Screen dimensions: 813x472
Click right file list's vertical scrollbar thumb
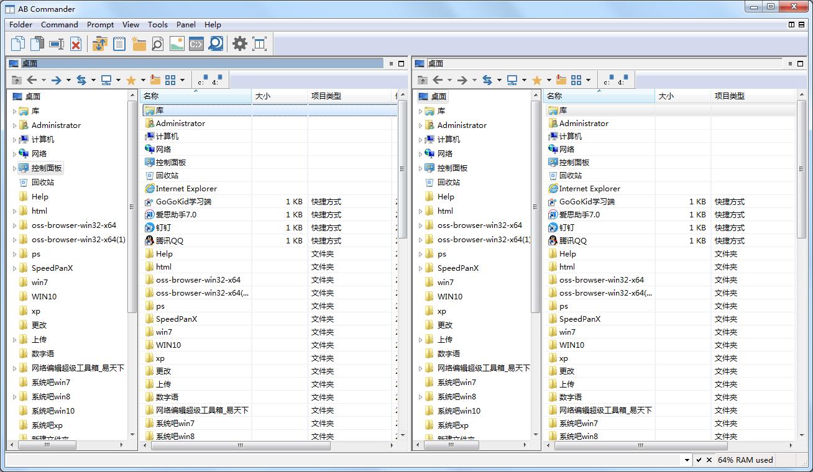pyautogui.click(x=801, y=170)
